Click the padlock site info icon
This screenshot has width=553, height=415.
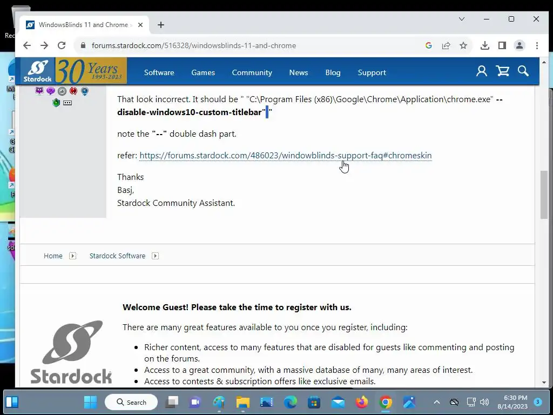click(x=83, y=45)
